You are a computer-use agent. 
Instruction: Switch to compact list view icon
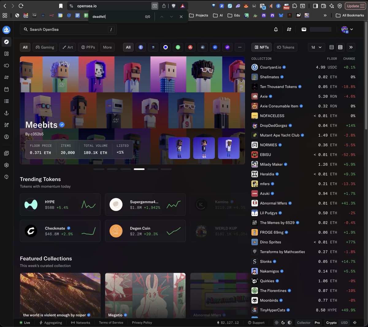pyautogui.click(x=332, y=47)
